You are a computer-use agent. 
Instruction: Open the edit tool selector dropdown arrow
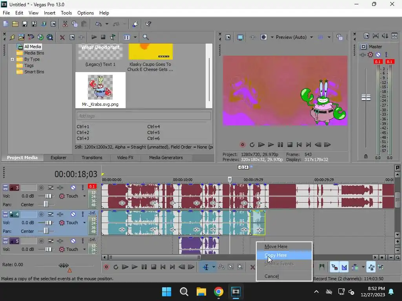pos(213,267)
